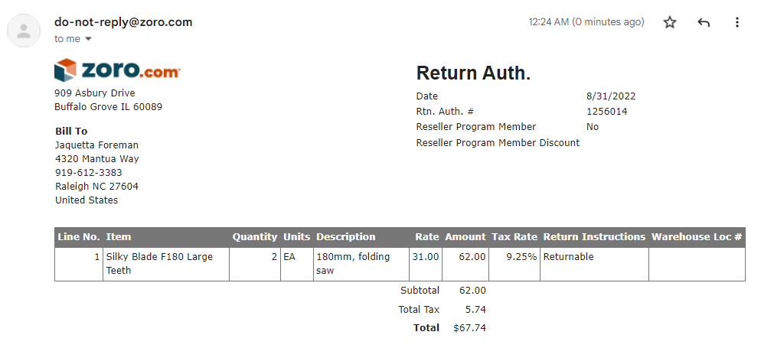This screenshot has width=761, height=361.
Task: Star this email from zoro.com
Action: [x=670, y=22]
